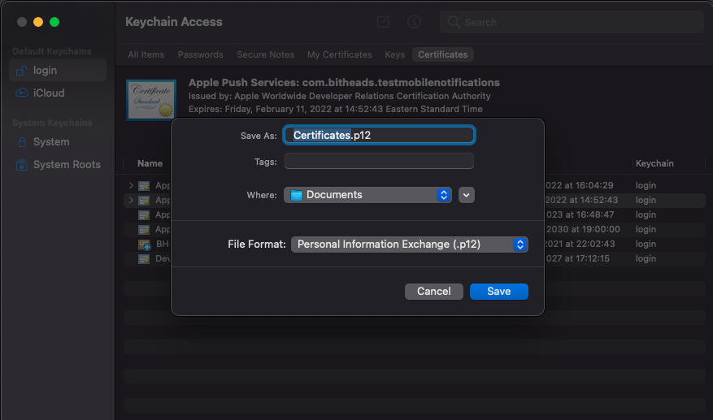Click the Issued by Apple Worldwide Developer line
This screenshot has width=713, height=420.
[x=340, y=96]
